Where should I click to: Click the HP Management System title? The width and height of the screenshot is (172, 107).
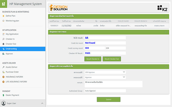[x=25, y=4]
